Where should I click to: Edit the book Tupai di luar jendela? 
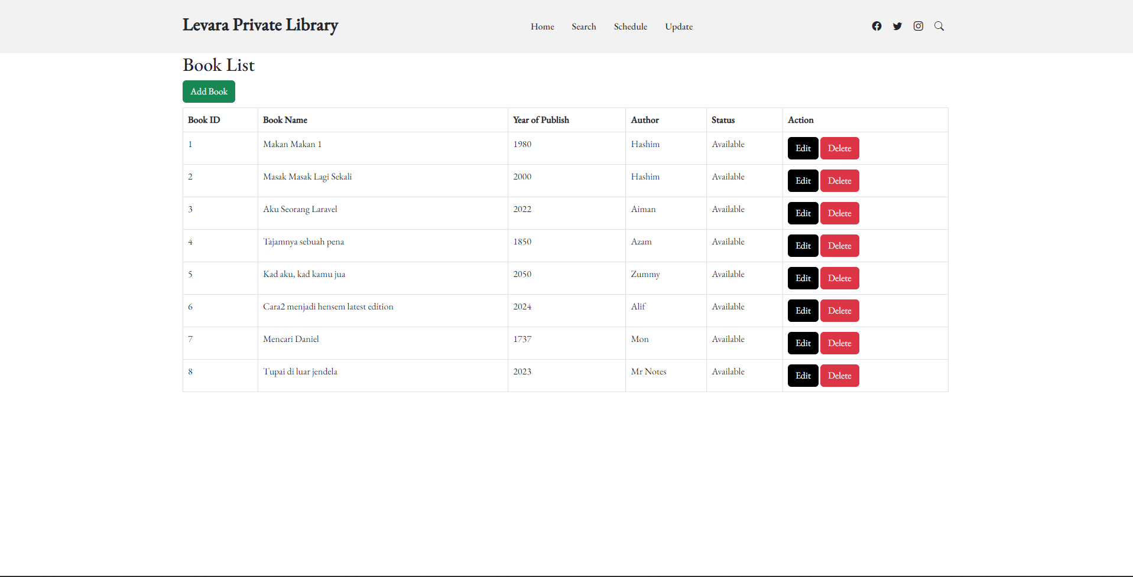(x=802, y=375)
